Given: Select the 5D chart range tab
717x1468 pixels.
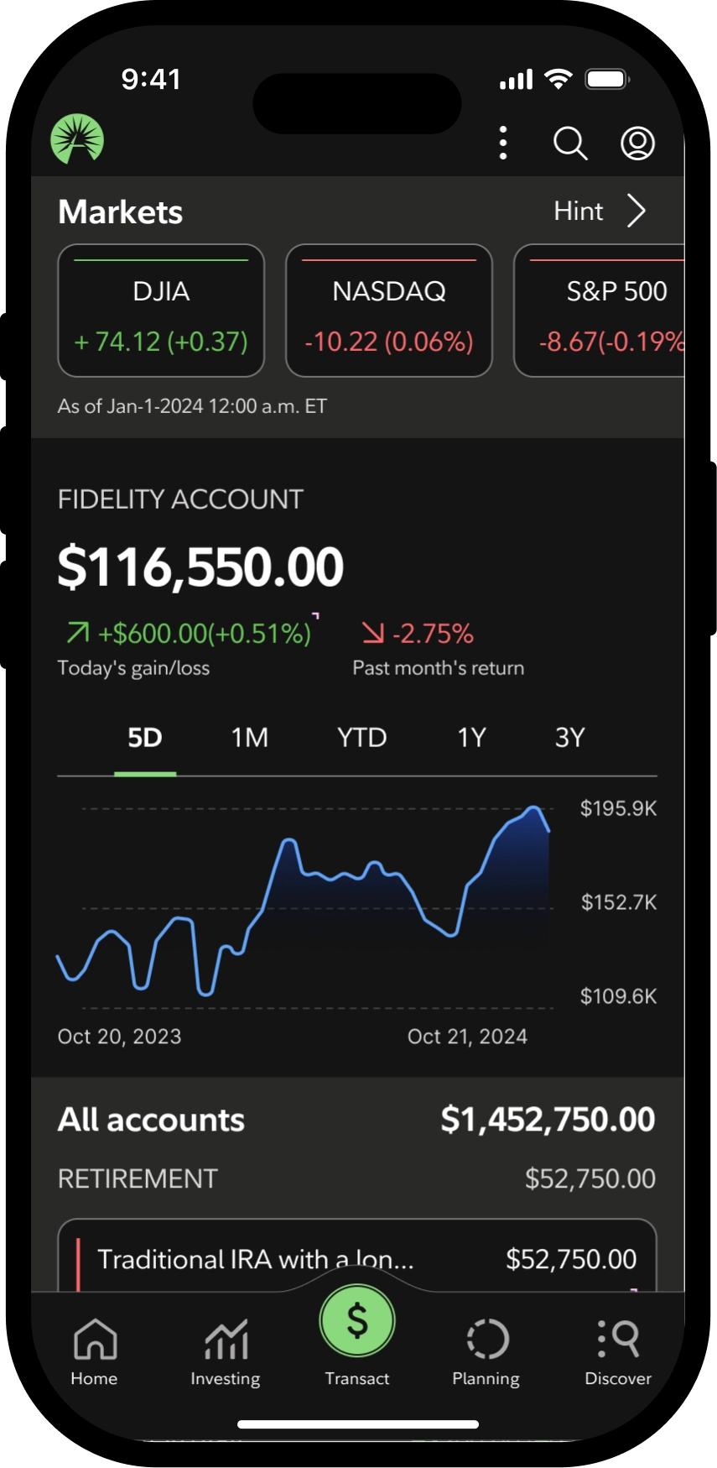Looking at the screenshot, I should click(x=144, y=738).
